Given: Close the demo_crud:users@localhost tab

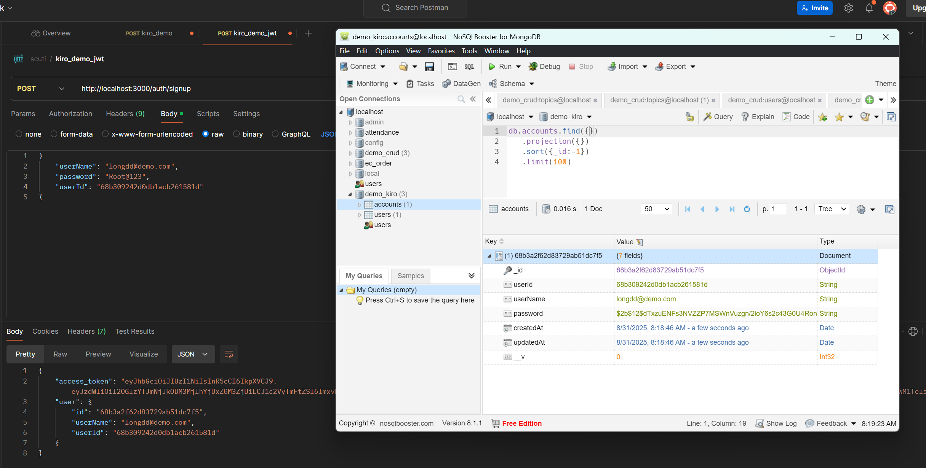Looking at the screenshot, I should [x=819, y=100].
